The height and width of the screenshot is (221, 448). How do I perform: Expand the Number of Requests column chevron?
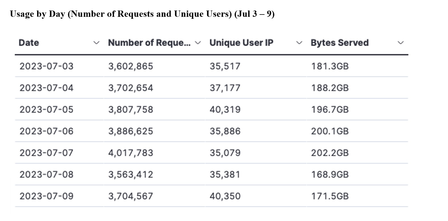tap(197, 43)
